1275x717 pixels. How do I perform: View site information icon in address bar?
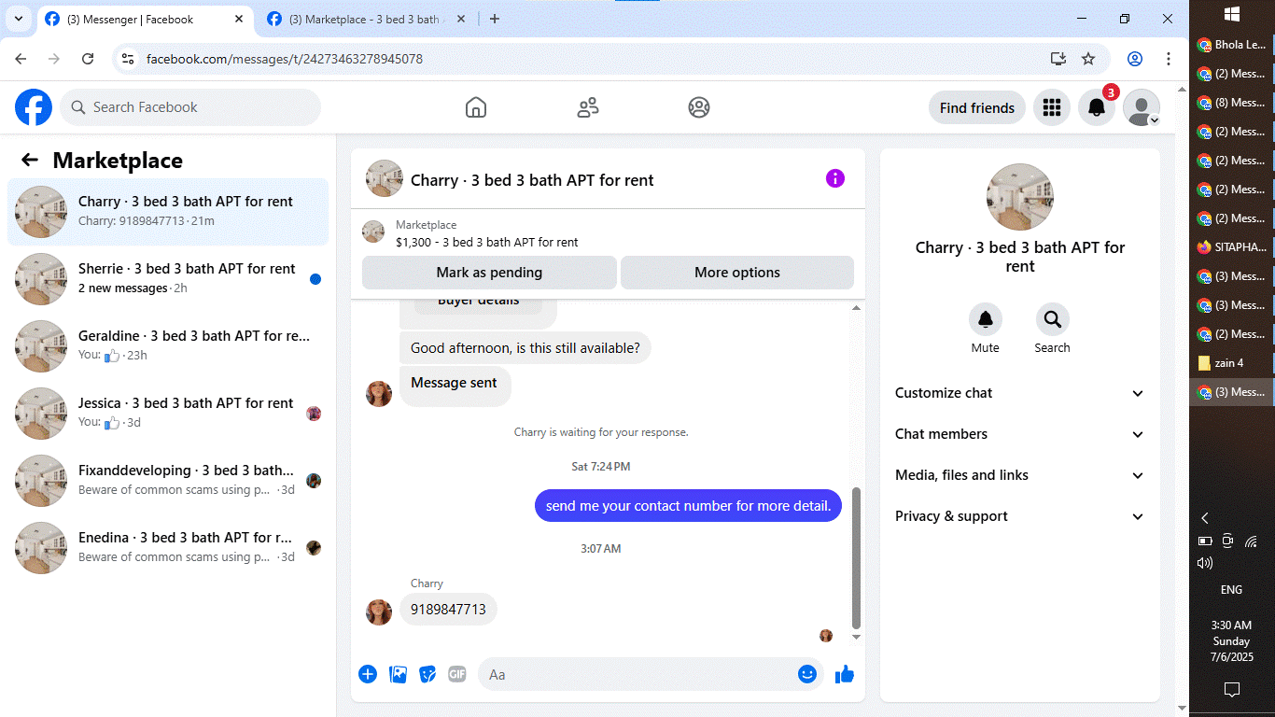(x=129, y=59)
